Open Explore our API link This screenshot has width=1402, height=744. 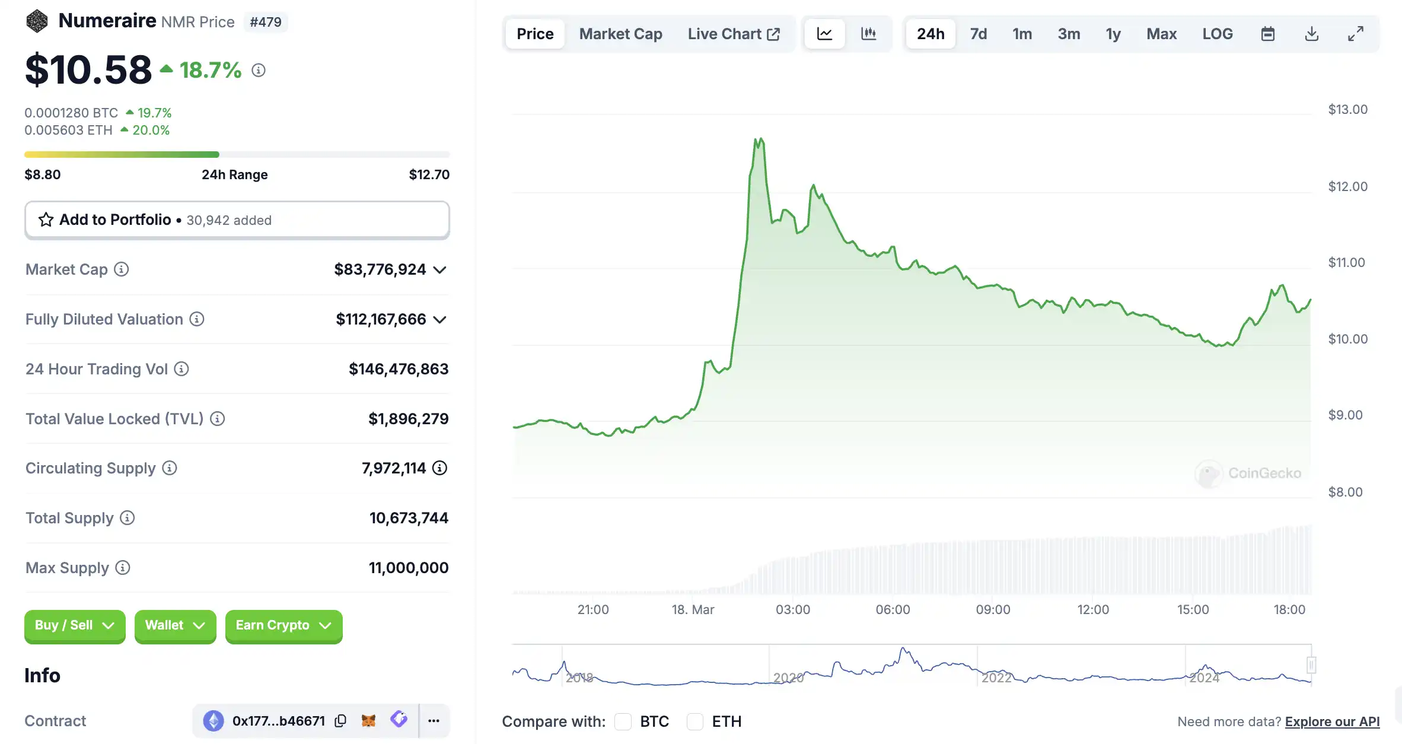pos(1332,721)
